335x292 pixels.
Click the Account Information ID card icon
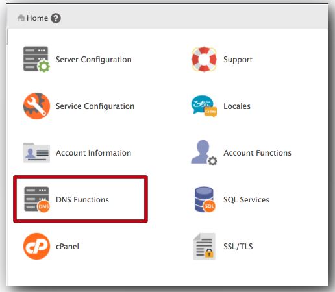tap(36, 152)
